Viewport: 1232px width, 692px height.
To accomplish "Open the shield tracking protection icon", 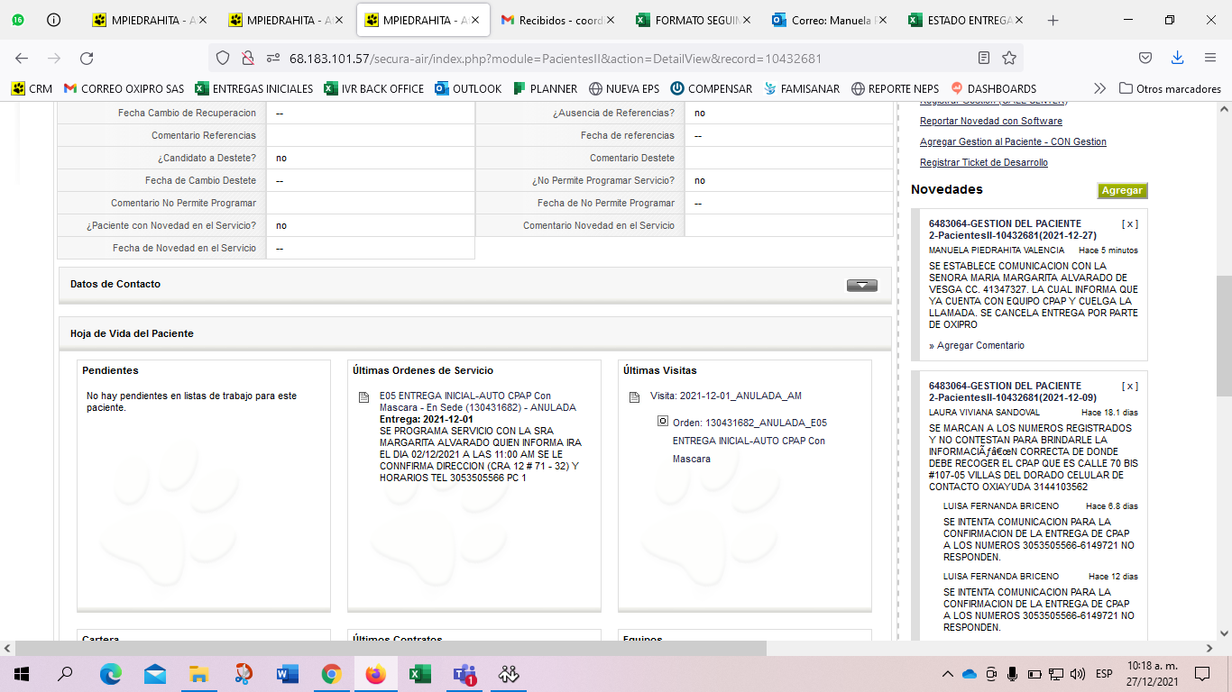I will click(223, 58).
